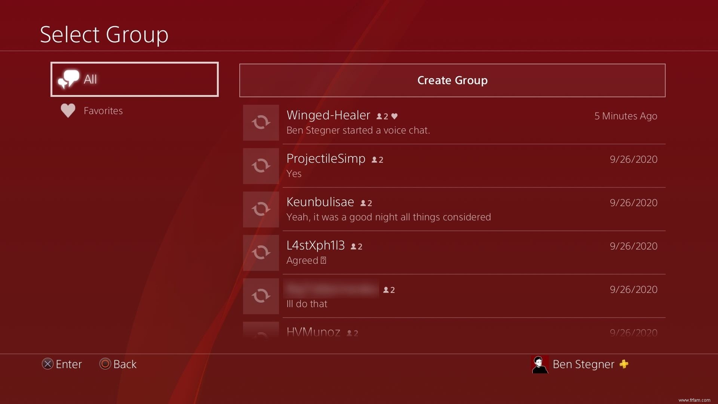Click the sync icon for Winged-Healer chat
Screen dimensions: 718x404
tap(261, 122)
